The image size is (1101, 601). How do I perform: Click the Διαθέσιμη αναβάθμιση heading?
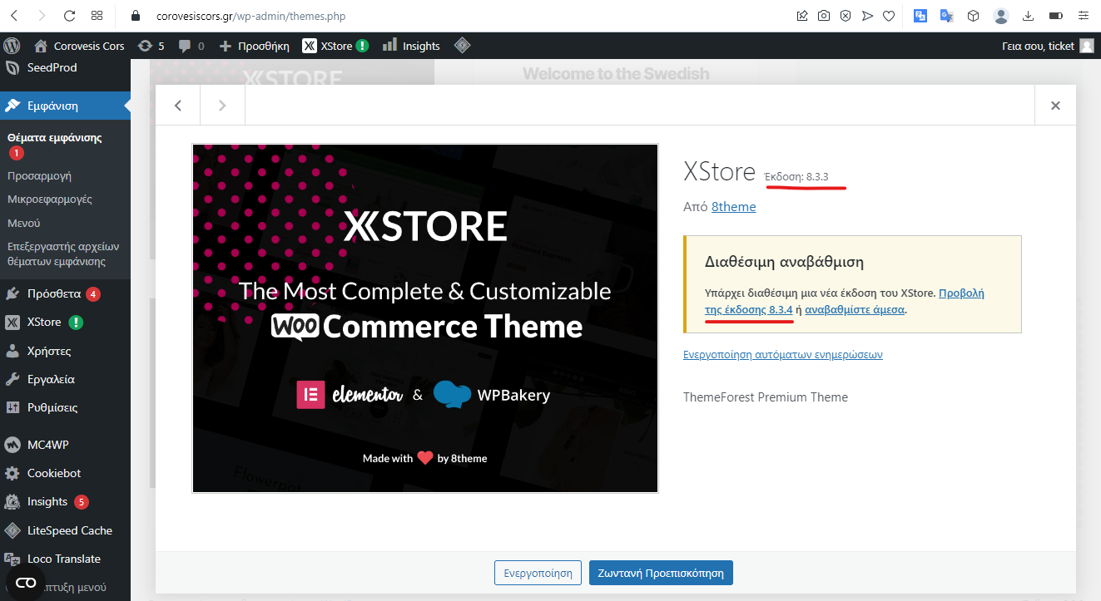click(x=784, y=262)
